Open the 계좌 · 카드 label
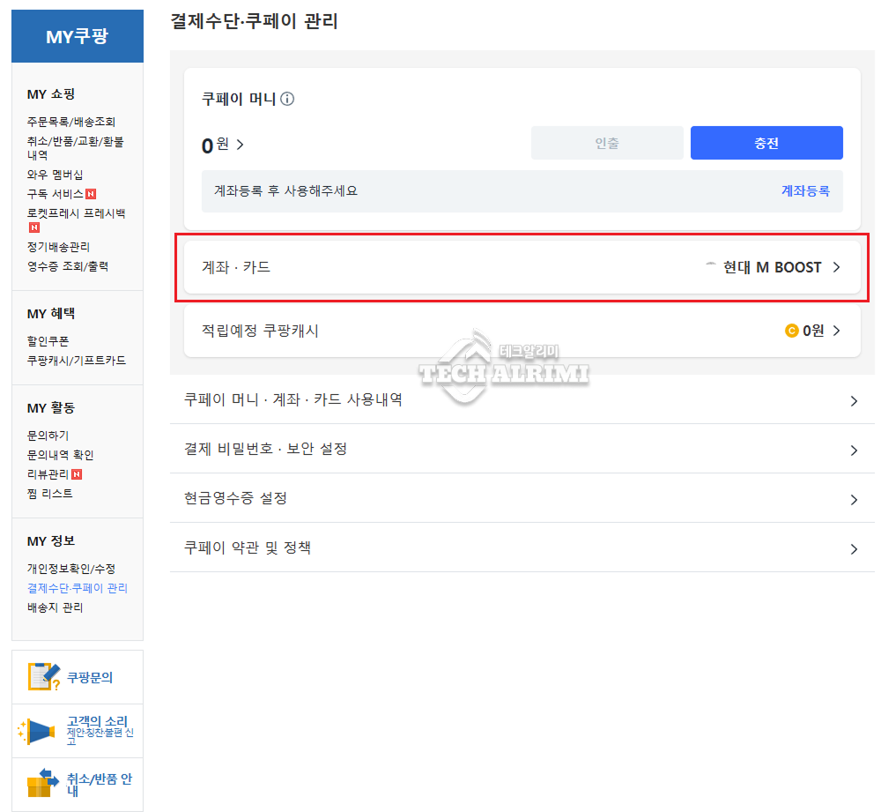The width and height of the screenshot is (896, 812). click(236, 267)
